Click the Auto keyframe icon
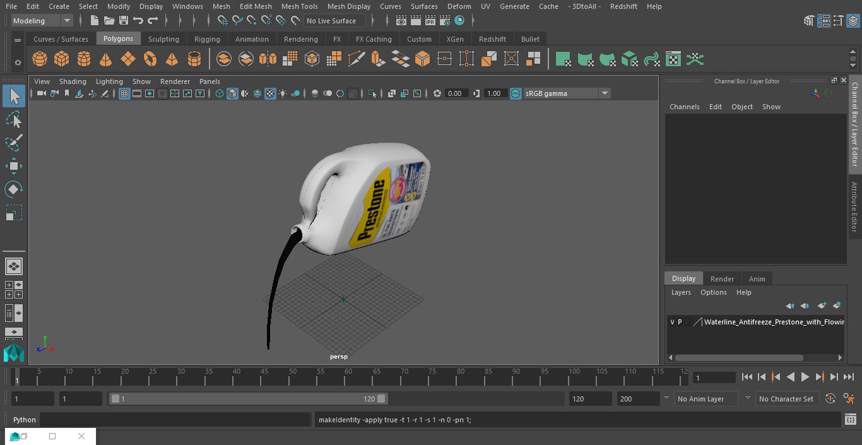 point(830,399)
